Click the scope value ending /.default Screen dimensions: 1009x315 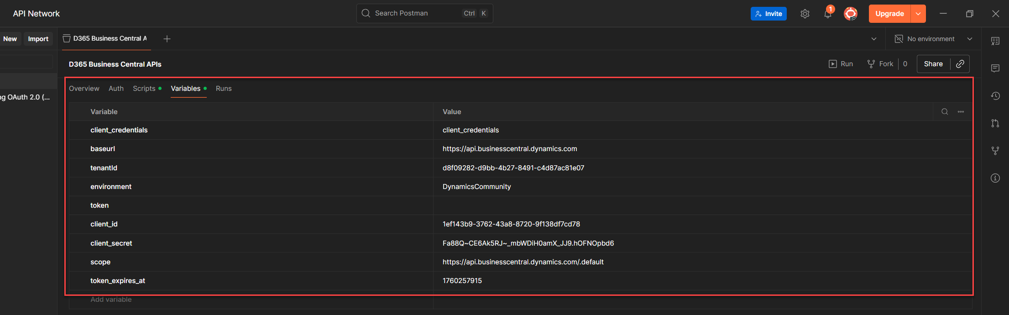click(x=523, y=262)
